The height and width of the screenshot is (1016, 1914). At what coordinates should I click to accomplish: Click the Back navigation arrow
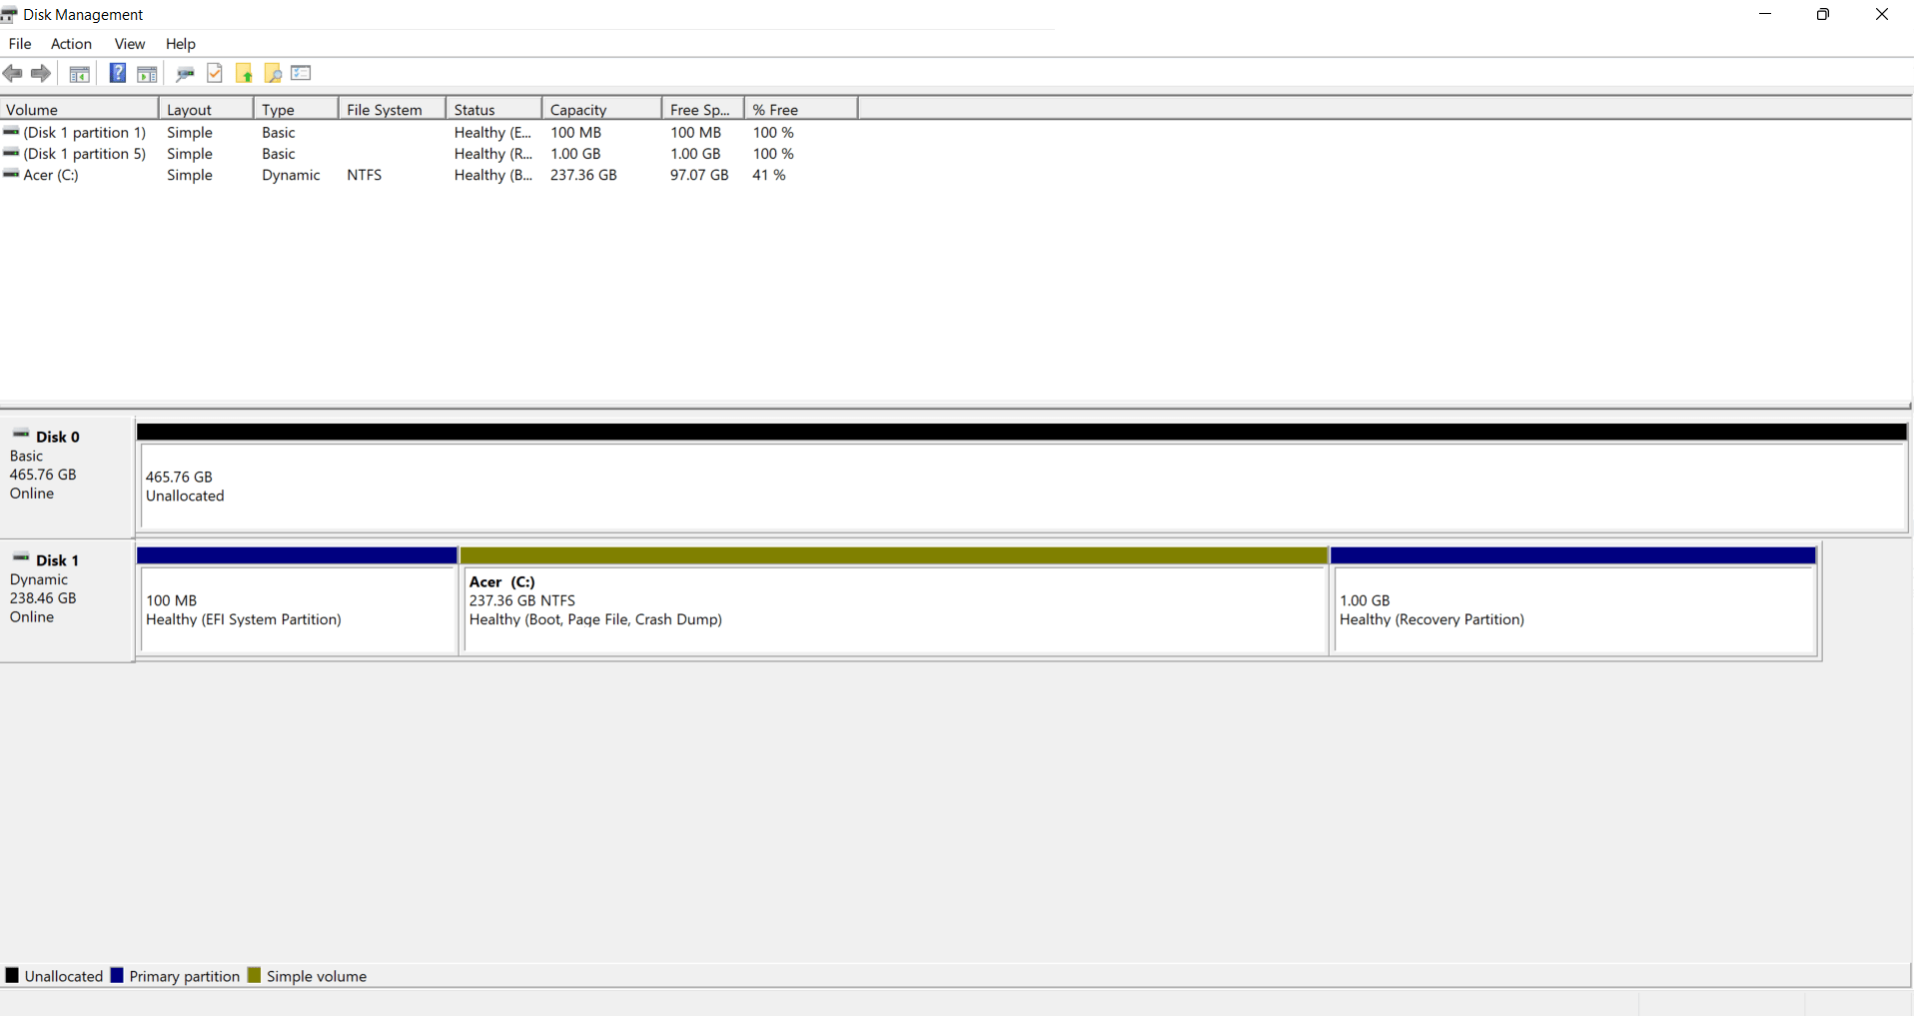pyautogui.click(x=12, y=73)
